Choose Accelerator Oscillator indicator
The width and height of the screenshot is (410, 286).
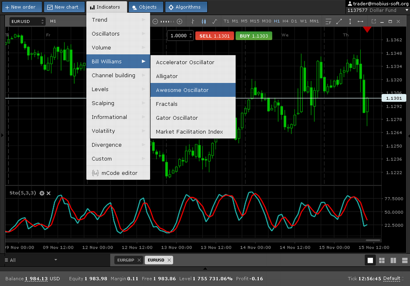[x=193, y=62]
